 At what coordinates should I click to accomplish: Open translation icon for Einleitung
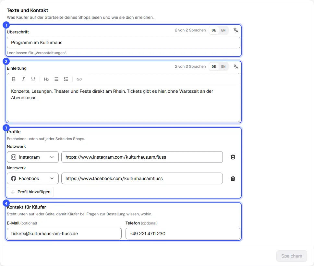(x=236, y=66)
